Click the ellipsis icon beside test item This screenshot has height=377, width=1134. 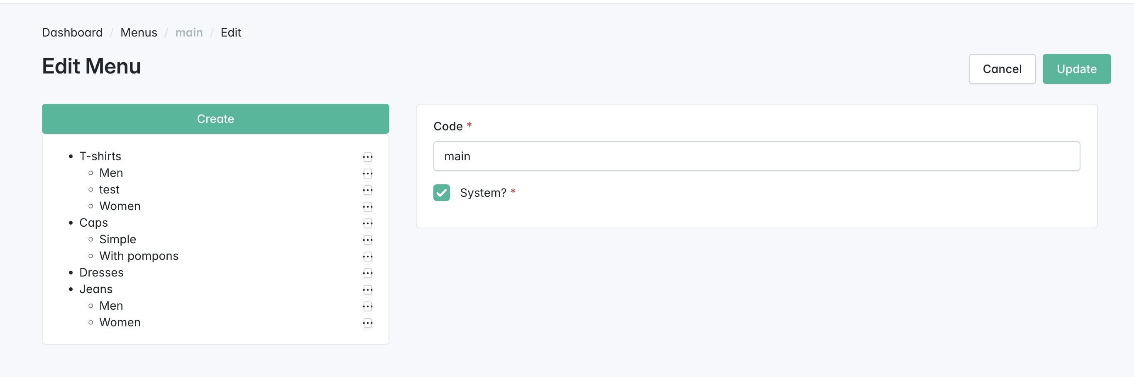(368, 190)
